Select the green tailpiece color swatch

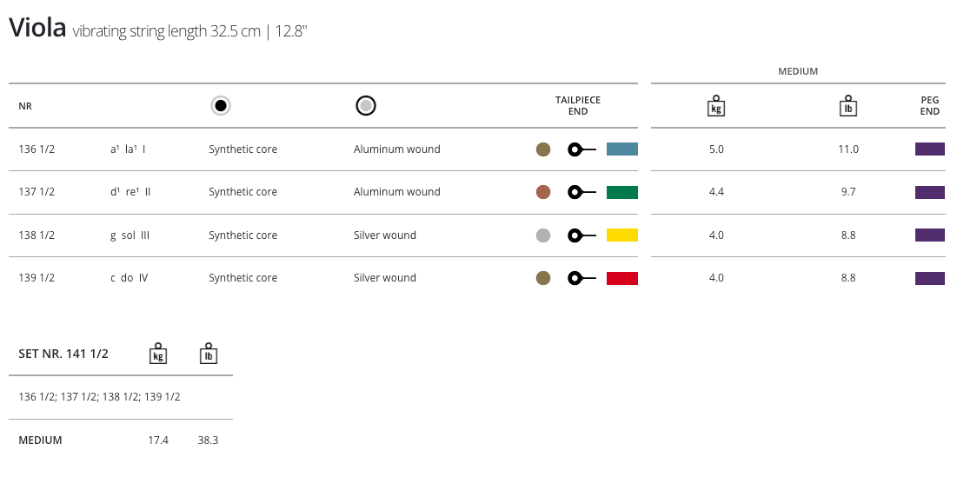pyautogui.click(x=622, y=192)
